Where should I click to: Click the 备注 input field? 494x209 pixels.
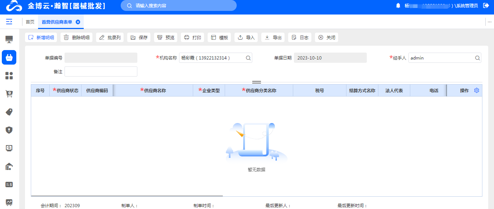pos(101,71)
